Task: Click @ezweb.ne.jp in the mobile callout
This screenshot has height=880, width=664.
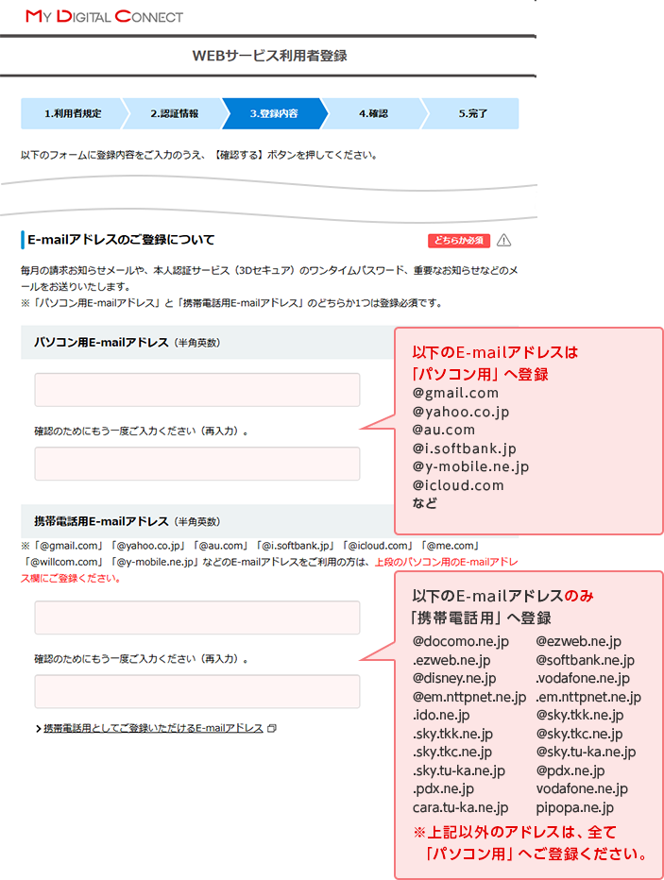Action: [x=578, y=641]
